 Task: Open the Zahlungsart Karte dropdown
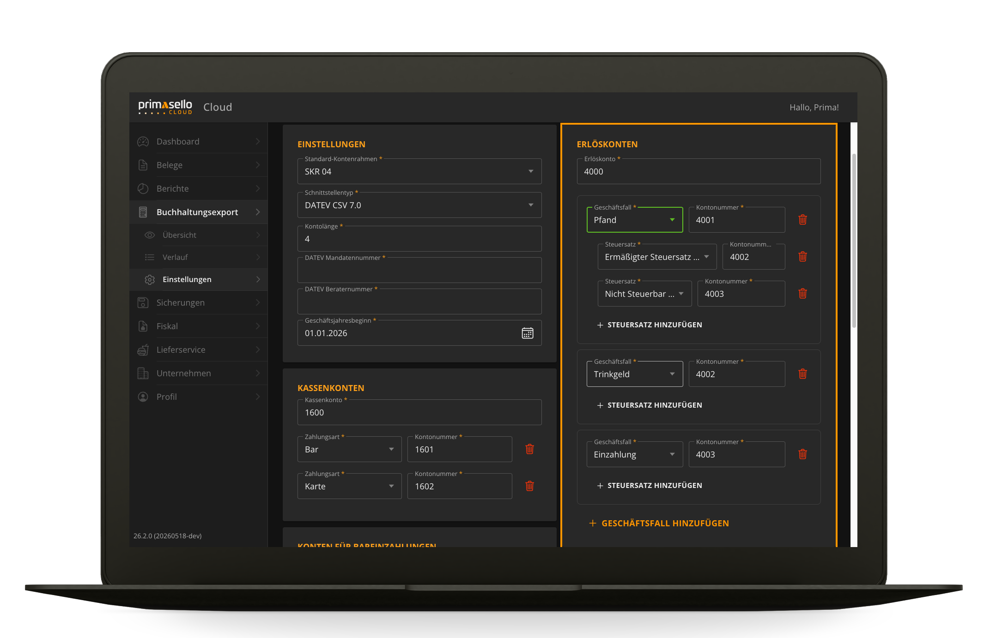pos(350,486)
